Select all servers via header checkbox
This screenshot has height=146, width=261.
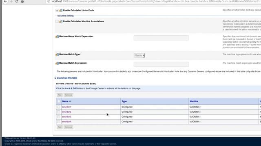pyautogui.click(x=59, y=101)
